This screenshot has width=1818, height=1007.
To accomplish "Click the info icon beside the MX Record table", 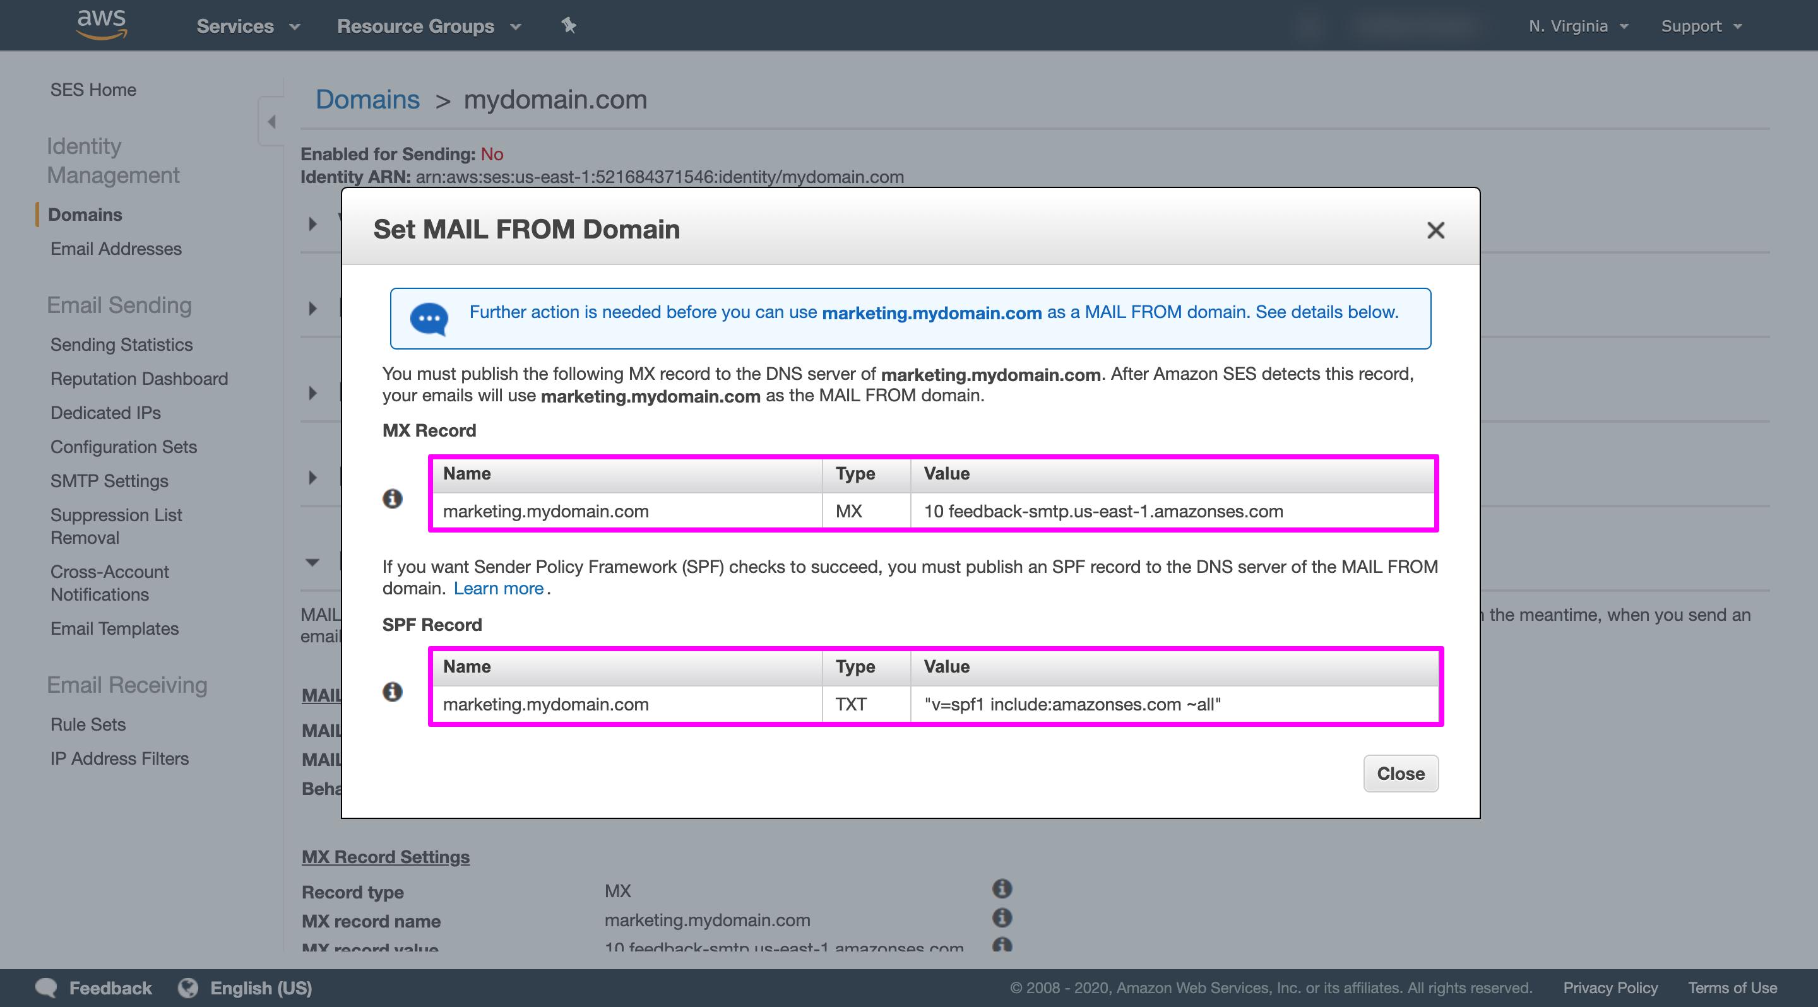I will [x=393, y=498].
